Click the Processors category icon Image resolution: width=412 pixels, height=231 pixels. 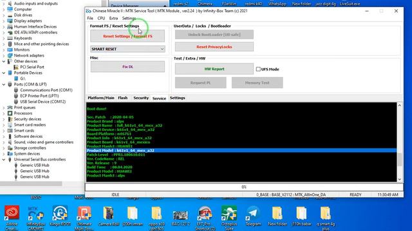click(10, 114)
